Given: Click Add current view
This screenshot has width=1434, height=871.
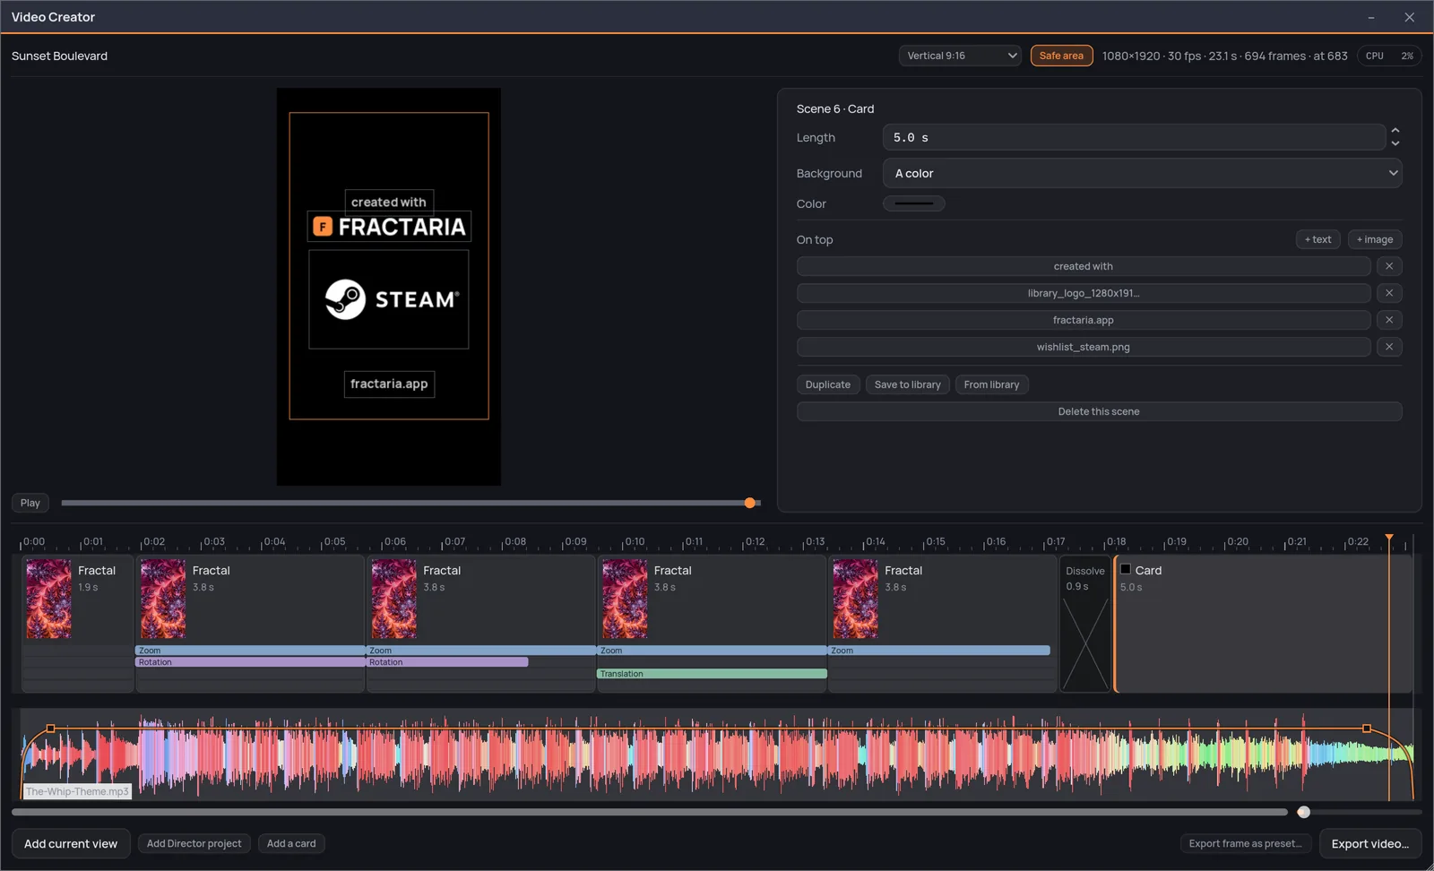Looking at the screenshot, I should click(x=71, y=843).
